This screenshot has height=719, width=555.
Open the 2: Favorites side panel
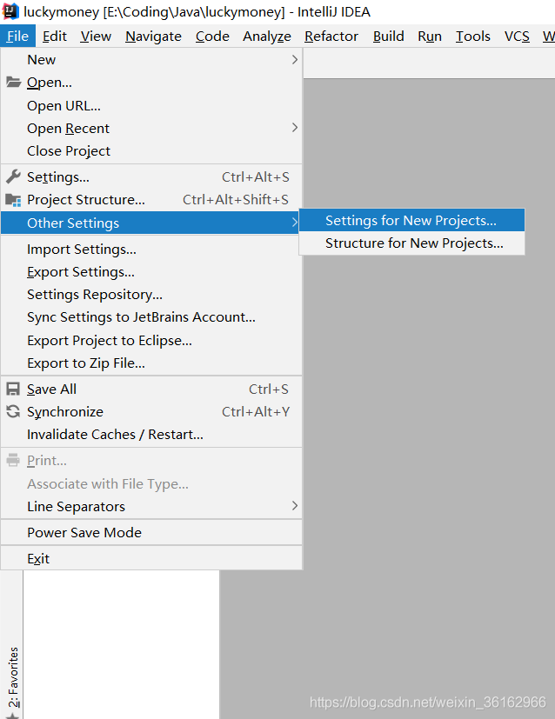click(x=13, y=678)
